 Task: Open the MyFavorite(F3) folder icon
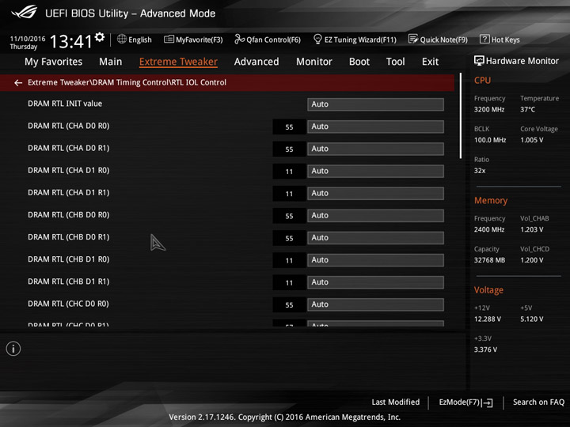click(169, 39)
